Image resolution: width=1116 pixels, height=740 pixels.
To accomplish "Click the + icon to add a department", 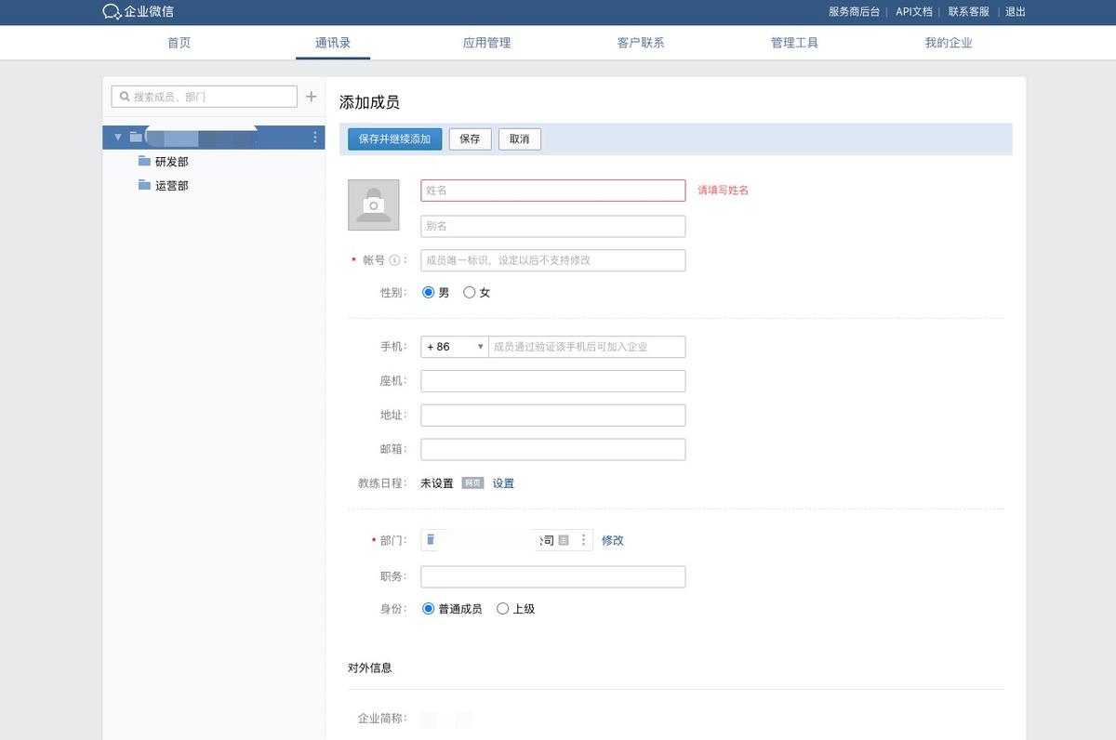I will pos(311,96).
